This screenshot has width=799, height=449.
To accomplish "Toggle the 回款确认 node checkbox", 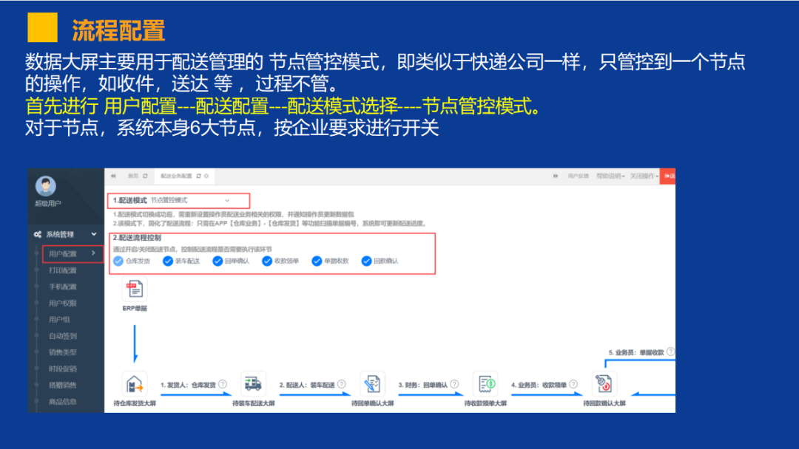I will pos(366,261).
